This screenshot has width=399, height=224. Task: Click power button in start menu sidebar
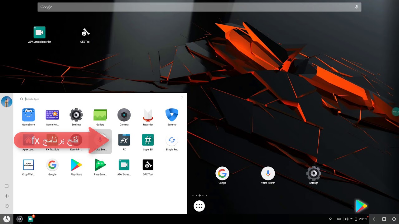7,206
